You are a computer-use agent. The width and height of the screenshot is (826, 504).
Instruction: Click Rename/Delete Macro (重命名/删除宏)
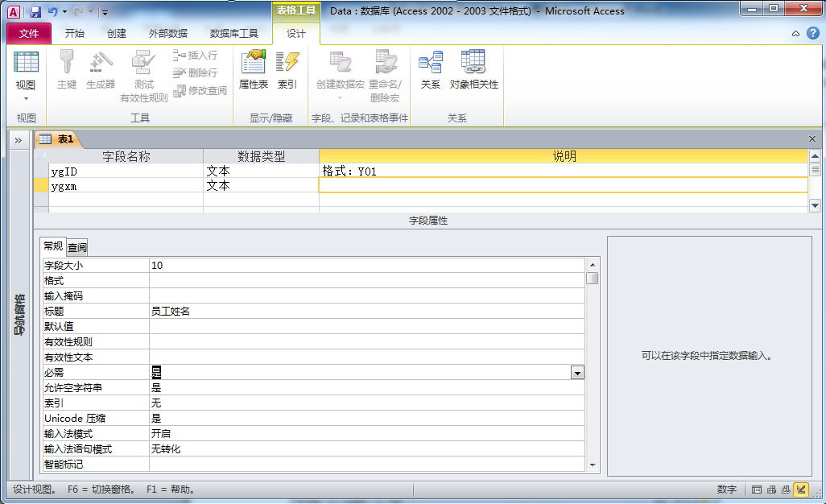point(385,76)
